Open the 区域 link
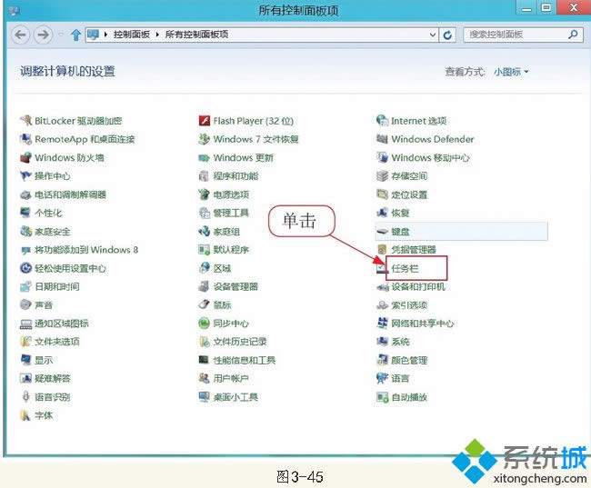The width and height of the screenshot is (591, 488). [x=222, y=268]
